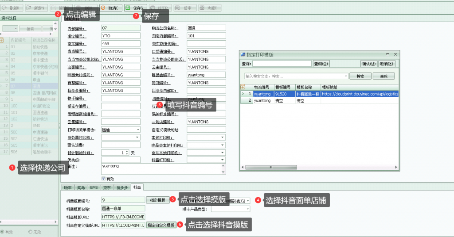Select row EMS in left list

click(x=29, y=125)
